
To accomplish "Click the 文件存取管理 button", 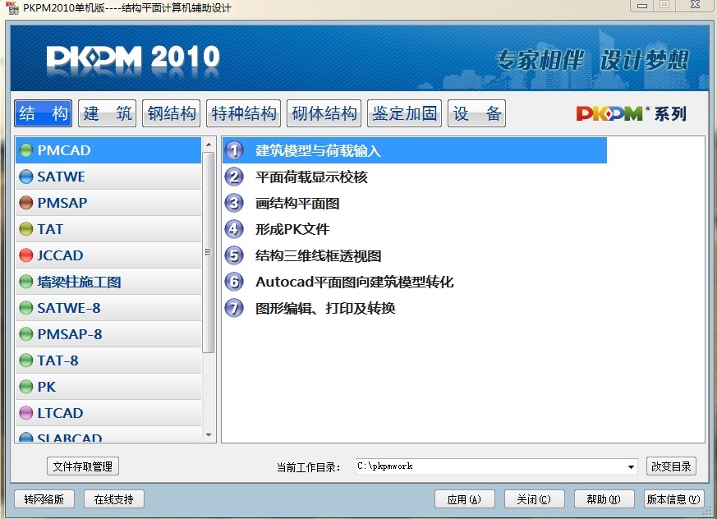I will point(83,466).
